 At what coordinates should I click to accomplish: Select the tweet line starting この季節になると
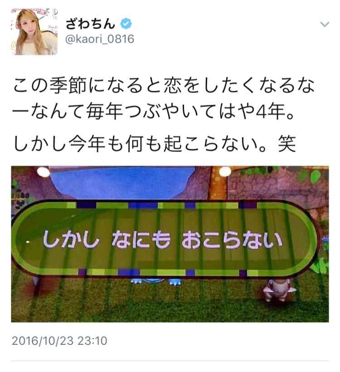(x=164, y=85)
